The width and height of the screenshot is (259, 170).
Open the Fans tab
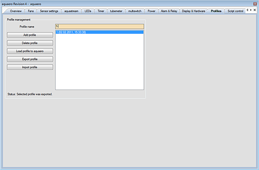click(31, 11)
